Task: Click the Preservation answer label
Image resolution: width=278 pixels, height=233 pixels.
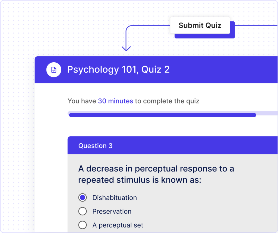Action: 112,211
